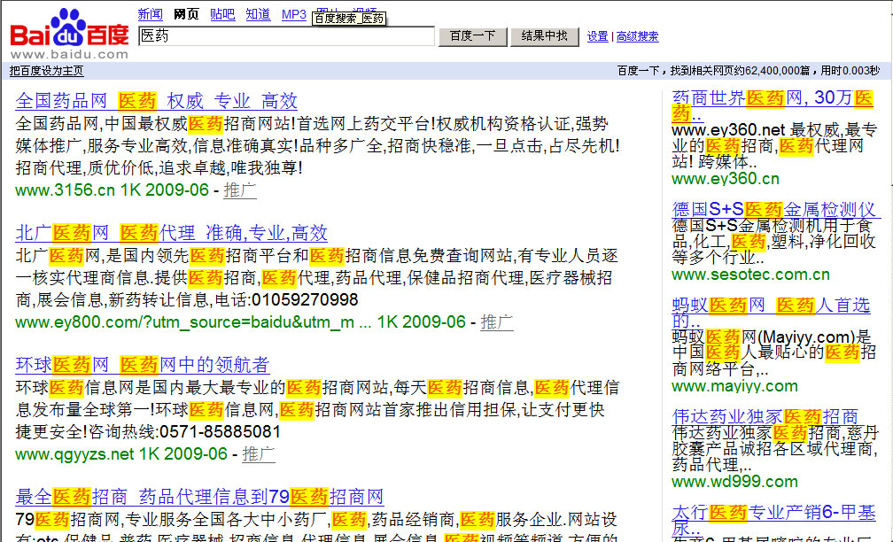Click sidebar URL www.ey360.cn
893x542 pixels.
pyautogui.click(x=726, y=179)
